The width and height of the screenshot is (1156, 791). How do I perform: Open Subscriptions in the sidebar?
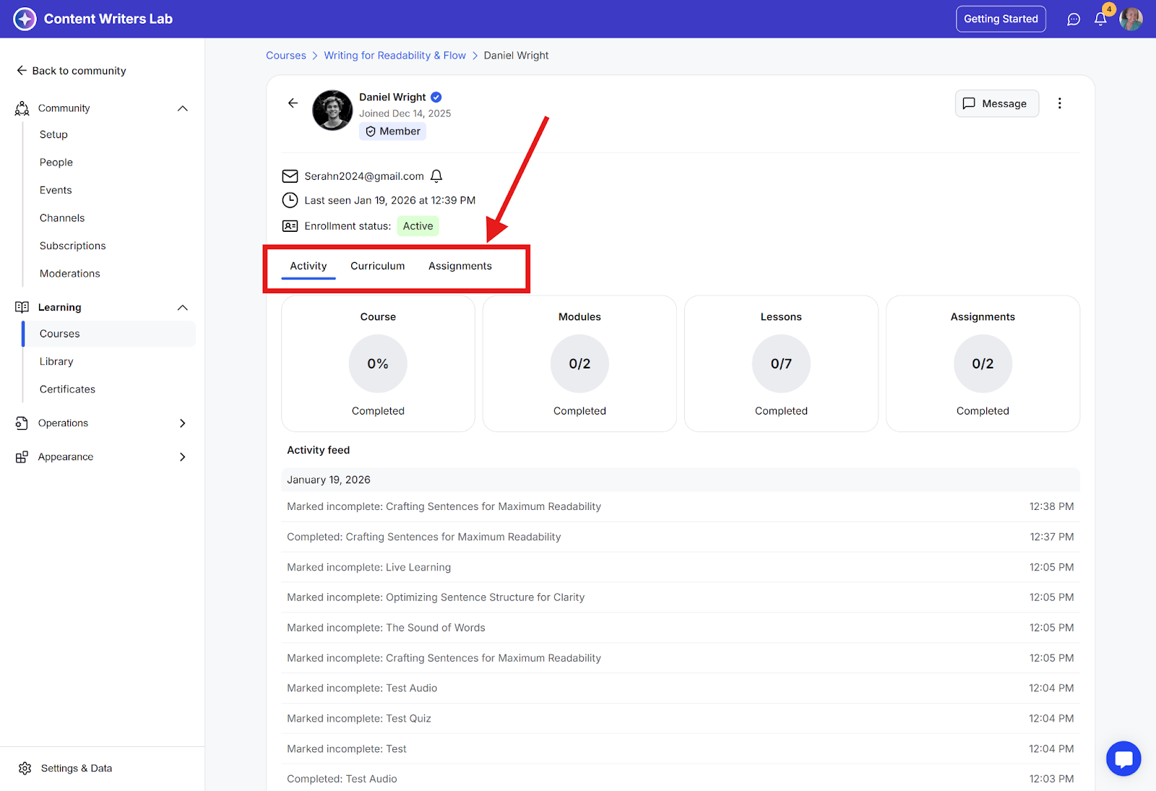click(x=73, y=246)
